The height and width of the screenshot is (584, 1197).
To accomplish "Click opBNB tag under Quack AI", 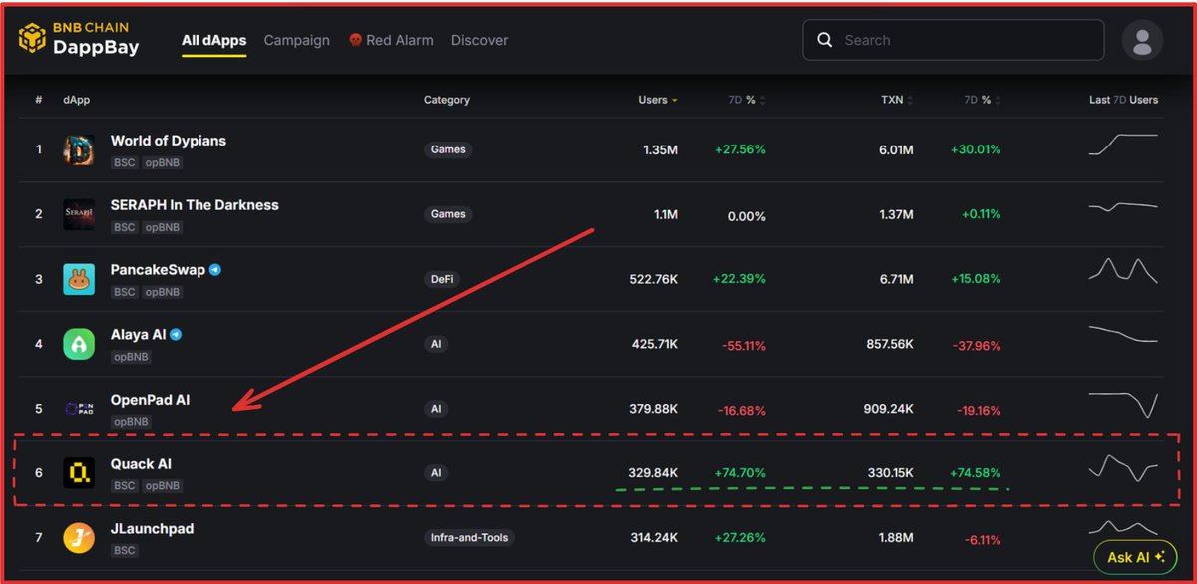I will [x=162, y=486].
